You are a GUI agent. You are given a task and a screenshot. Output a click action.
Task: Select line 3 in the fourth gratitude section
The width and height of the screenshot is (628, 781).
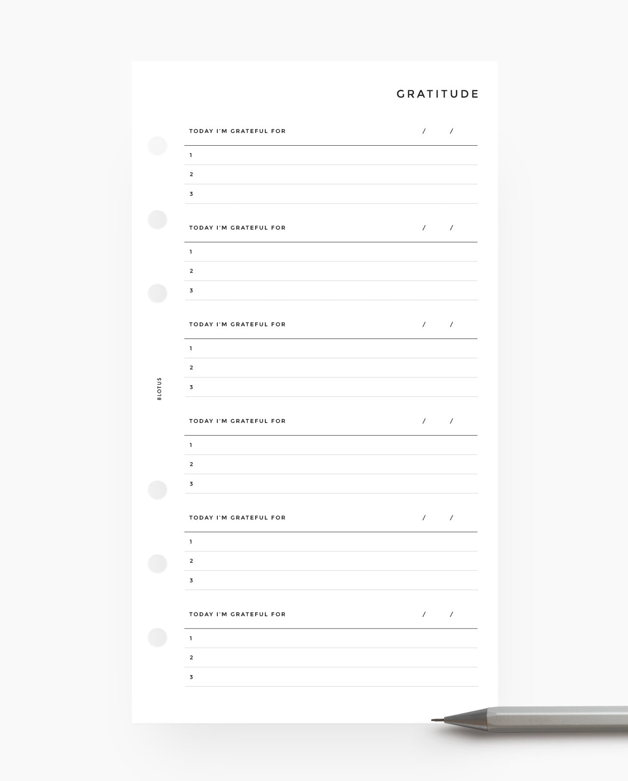point(331,484)
